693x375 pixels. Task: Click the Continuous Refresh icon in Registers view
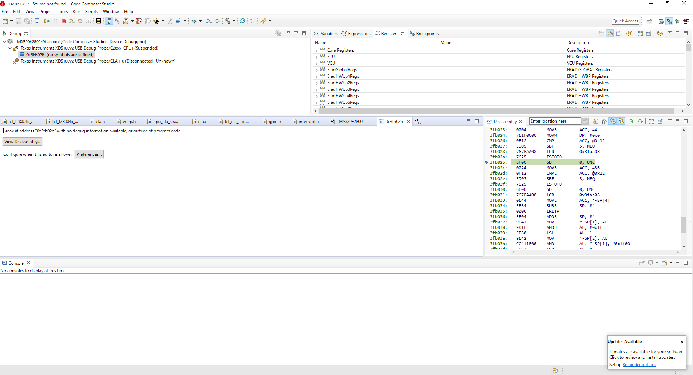pyautogui.click(x=660, y=34)
